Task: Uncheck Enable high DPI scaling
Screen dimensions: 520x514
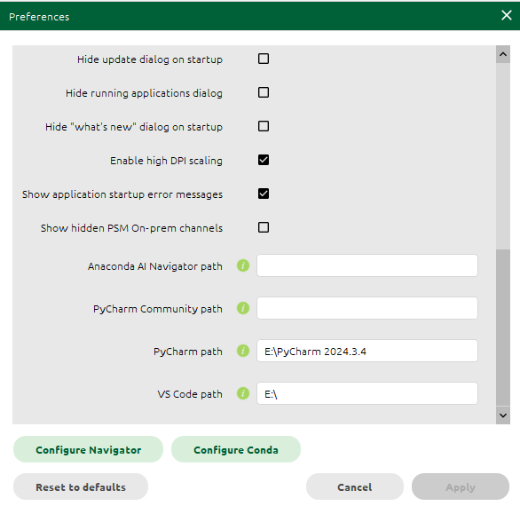Action: 264,160
